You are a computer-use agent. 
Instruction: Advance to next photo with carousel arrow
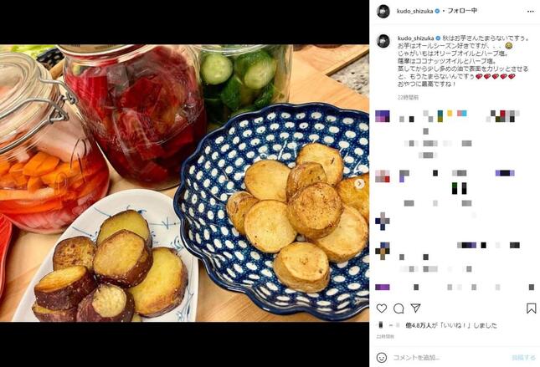[359, 184]
